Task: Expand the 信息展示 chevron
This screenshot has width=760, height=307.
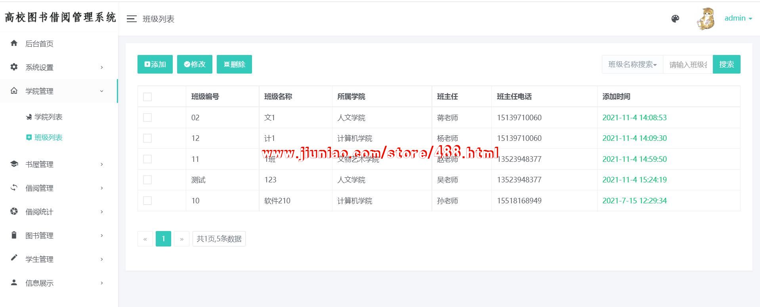Action: pos(102,283)
